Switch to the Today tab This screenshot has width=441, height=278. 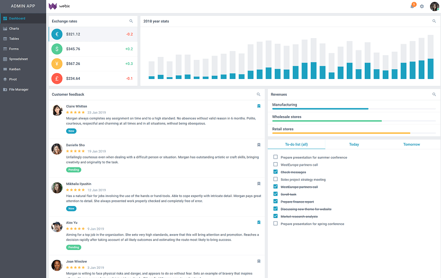pos(354,144)
